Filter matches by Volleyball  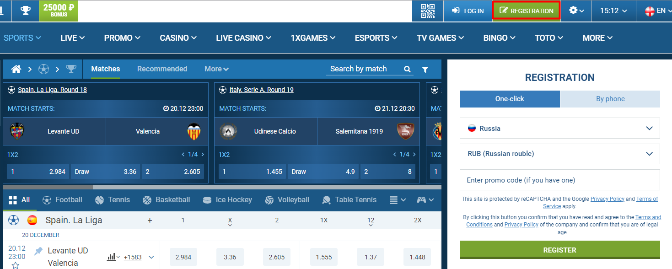coord(287,200)
